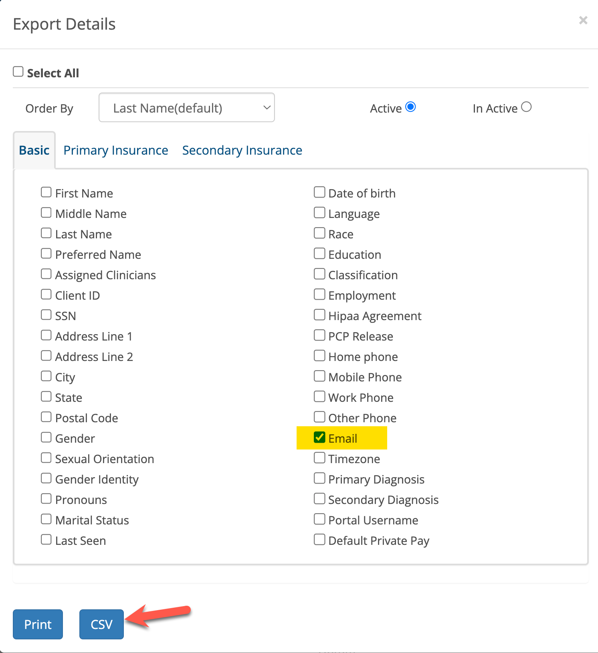Viewport: 598px width, 653px height.
Task: Check the Date of birth field
Action: [319, 192]
